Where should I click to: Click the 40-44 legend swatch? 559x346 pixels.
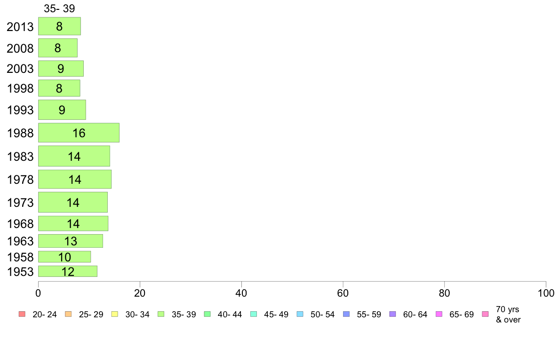coord(207,314)
